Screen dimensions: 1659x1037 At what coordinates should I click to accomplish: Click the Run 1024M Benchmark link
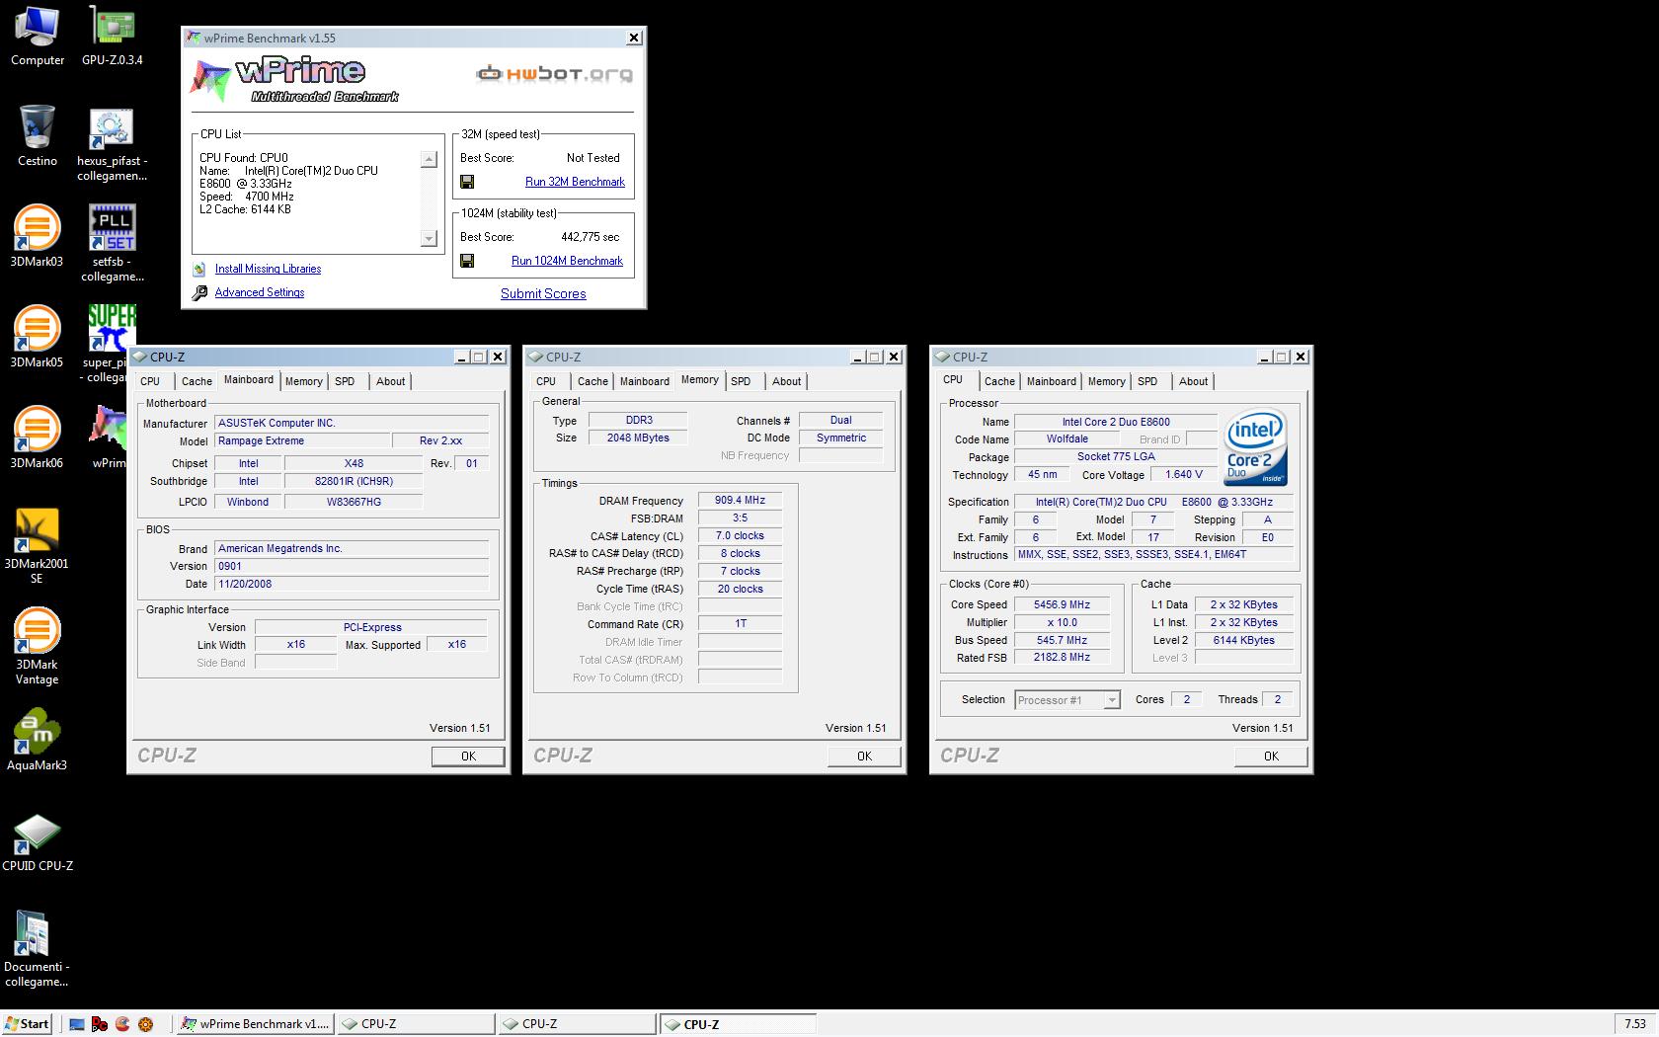(x=567, y=261)
